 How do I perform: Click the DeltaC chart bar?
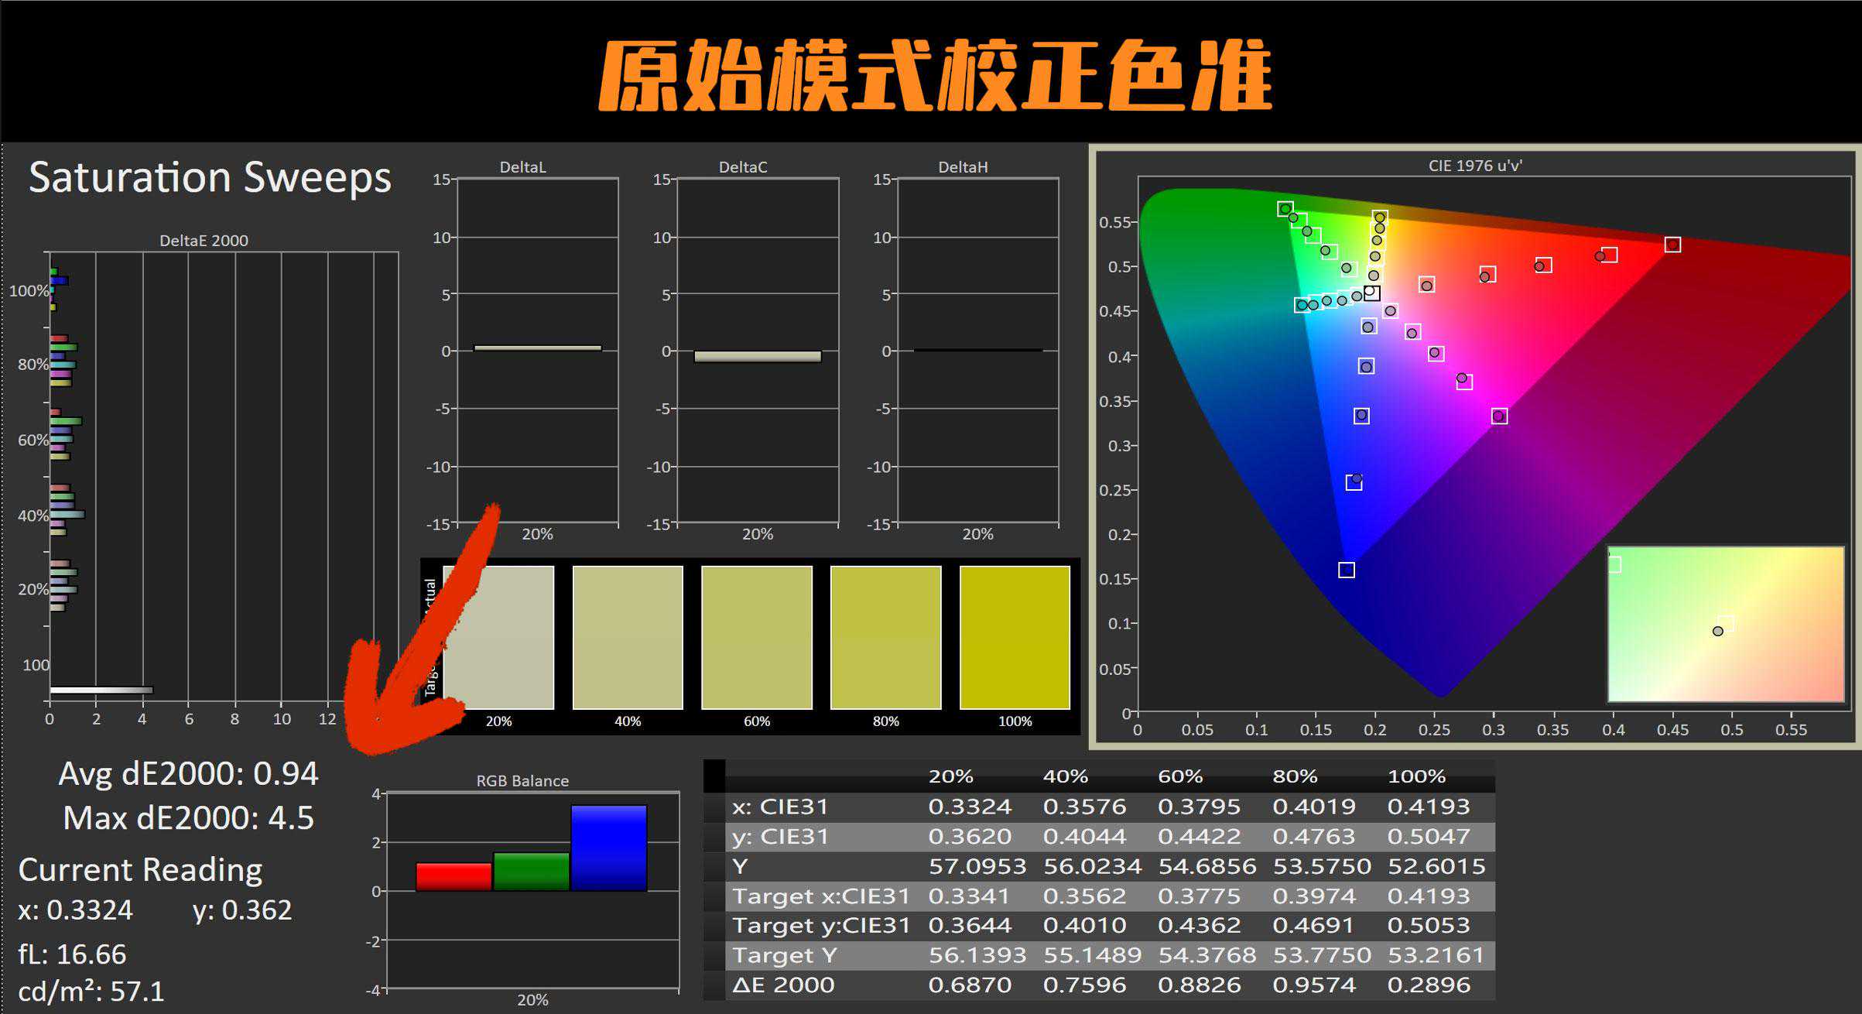pos(757,357)
